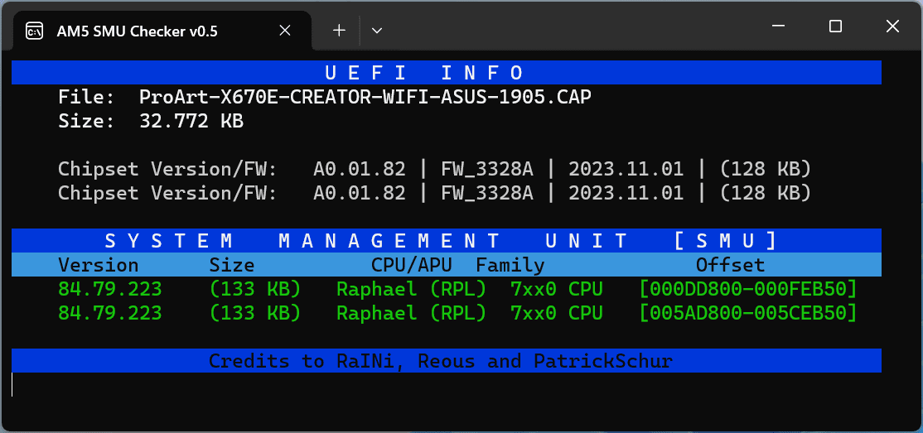Click the first 84.79.223 SMU version

[109, 290]
